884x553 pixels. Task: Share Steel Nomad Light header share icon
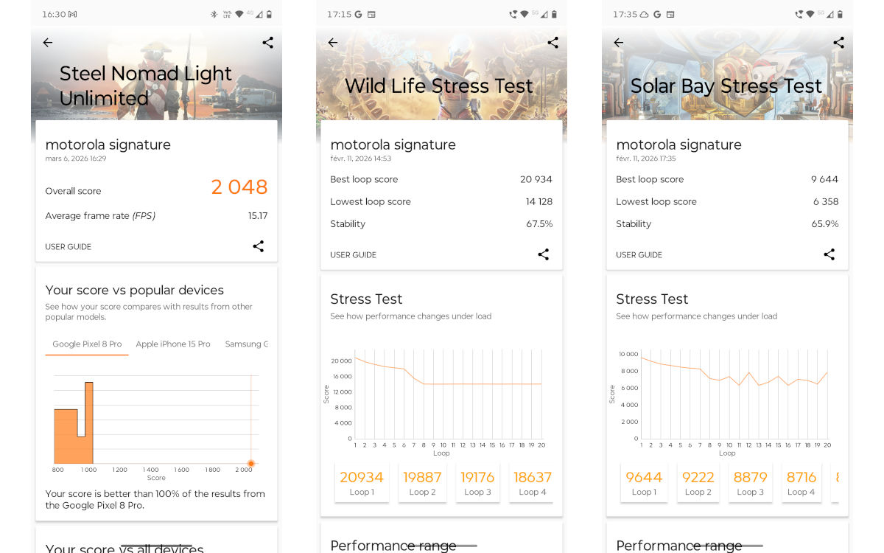pyautogui.click(x=267, y=43)
